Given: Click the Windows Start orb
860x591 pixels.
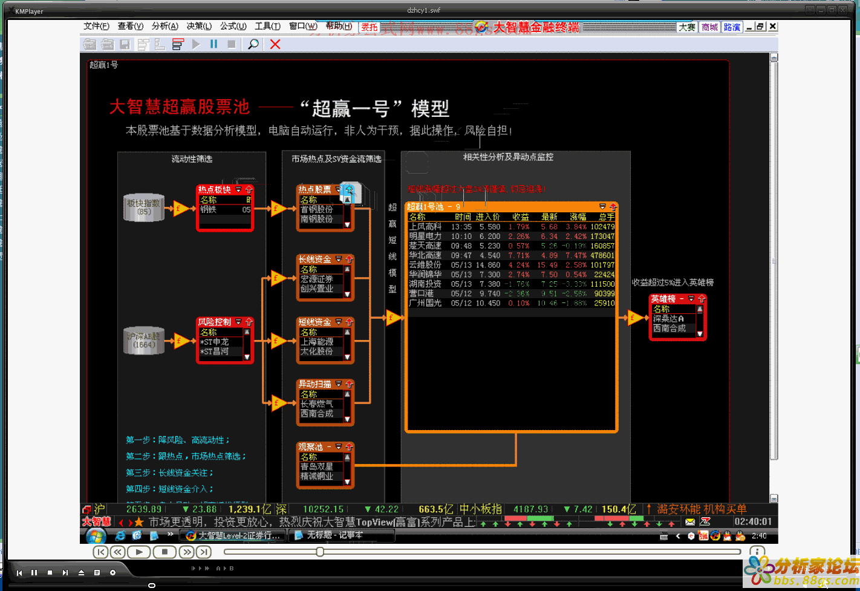Looking at the screenshot, I should click(96, 535).
